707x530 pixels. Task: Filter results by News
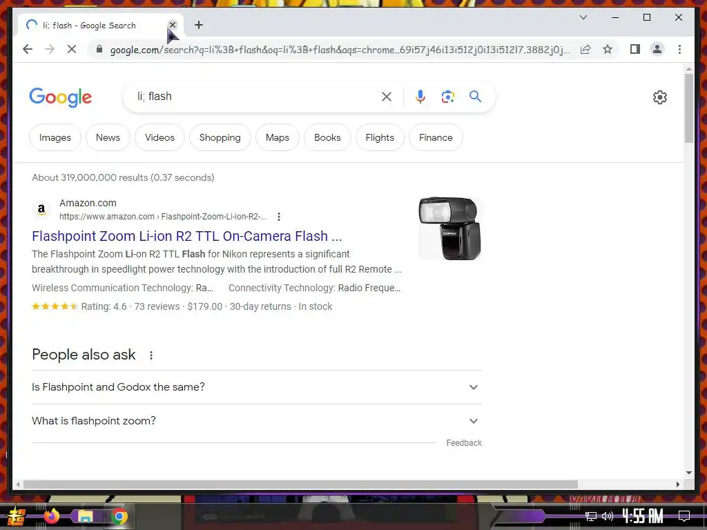click(108, 137)
